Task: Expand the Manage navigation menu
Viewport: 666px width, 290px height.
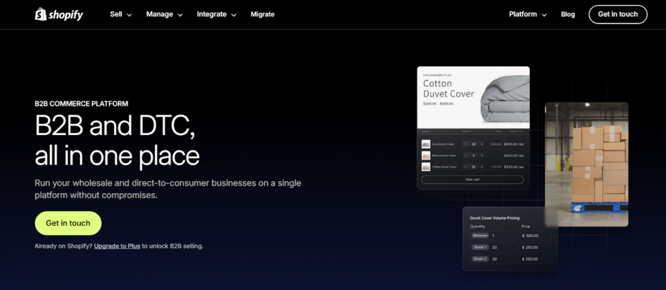Action: (165, 14)
